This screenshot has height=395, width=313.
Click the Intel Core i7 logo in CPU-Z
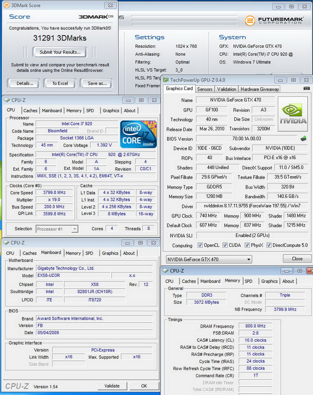(138, 134)
